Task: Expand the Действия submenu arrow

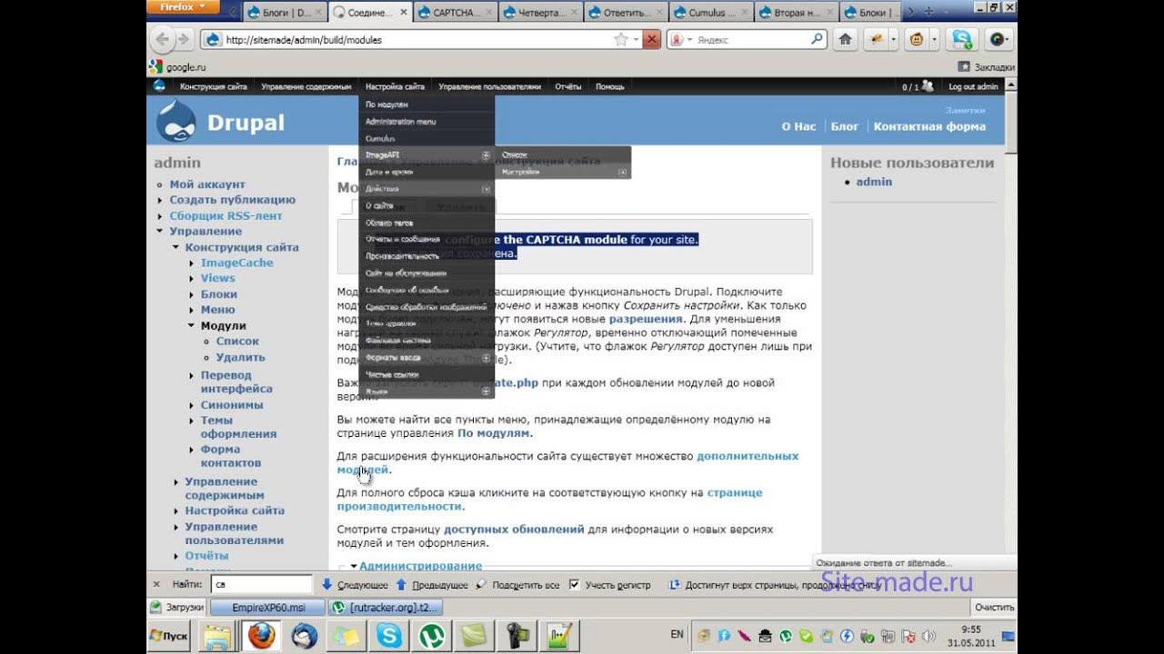Action: click(486, 189)
